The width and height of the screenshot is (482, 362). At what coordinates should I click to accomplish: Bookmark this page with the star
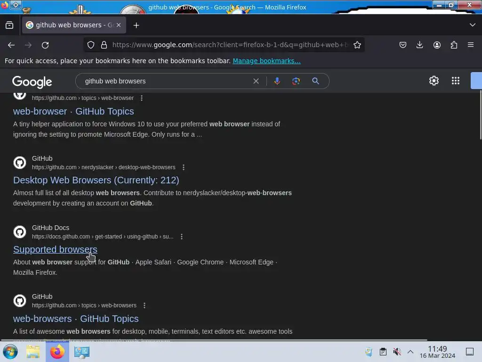tap(357, 45)
